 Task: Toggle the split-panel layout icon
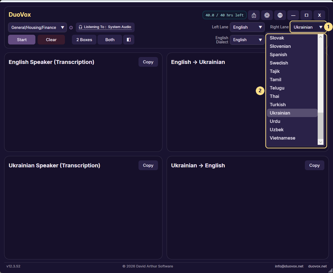tap(129, 39)
